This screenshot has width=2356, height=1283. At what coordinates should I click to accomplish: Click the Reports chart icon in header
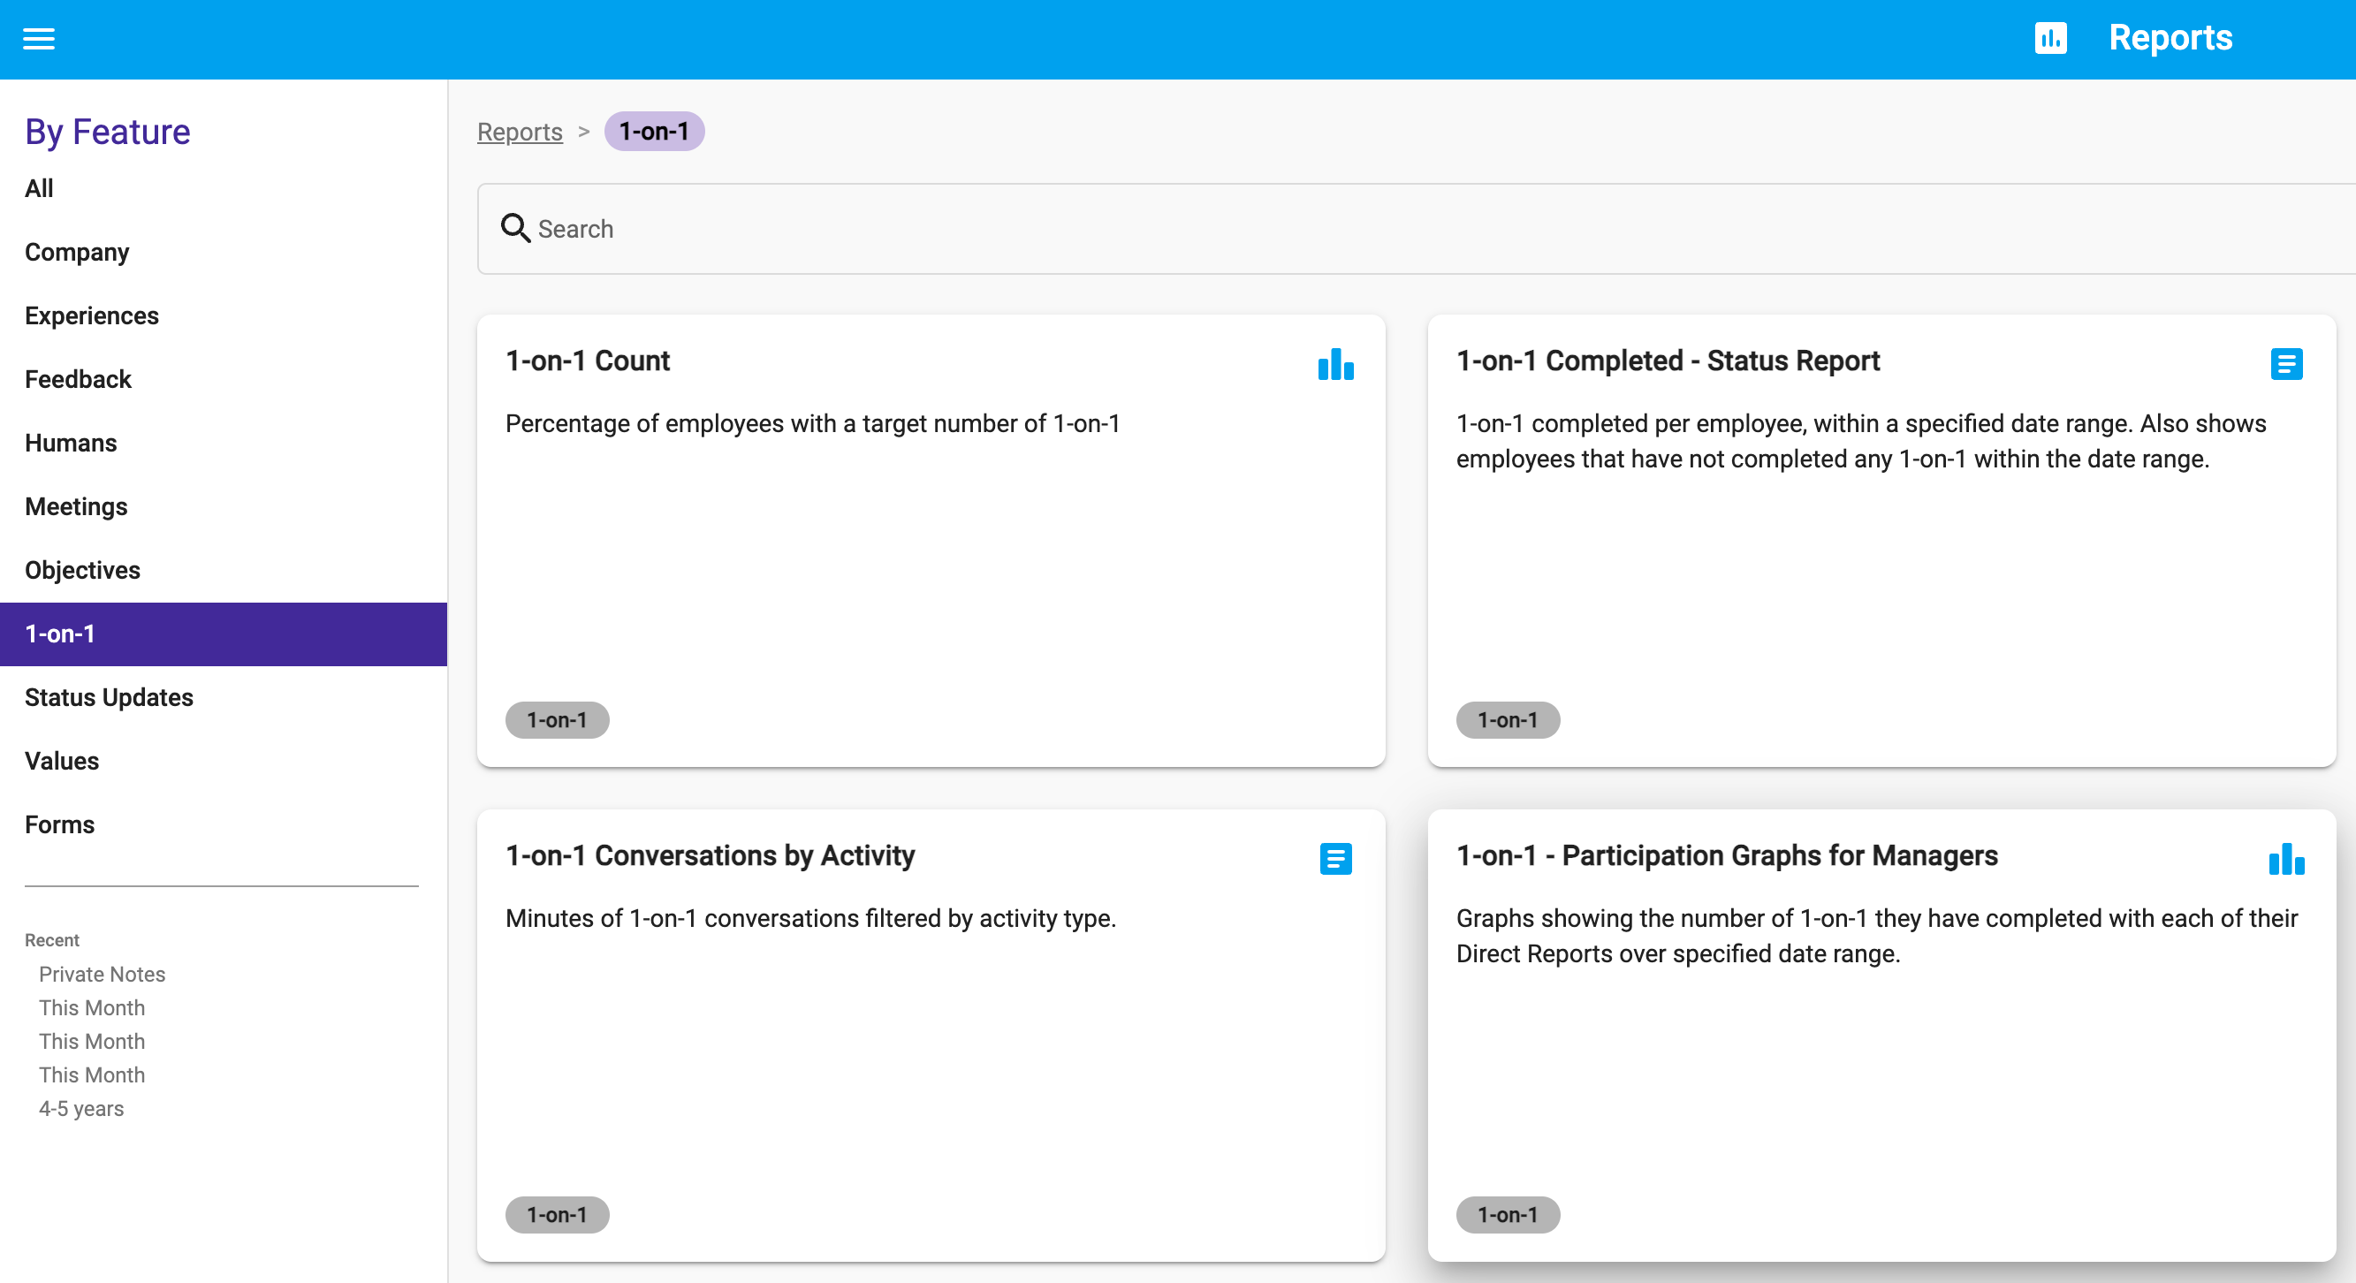[2049, 38]
